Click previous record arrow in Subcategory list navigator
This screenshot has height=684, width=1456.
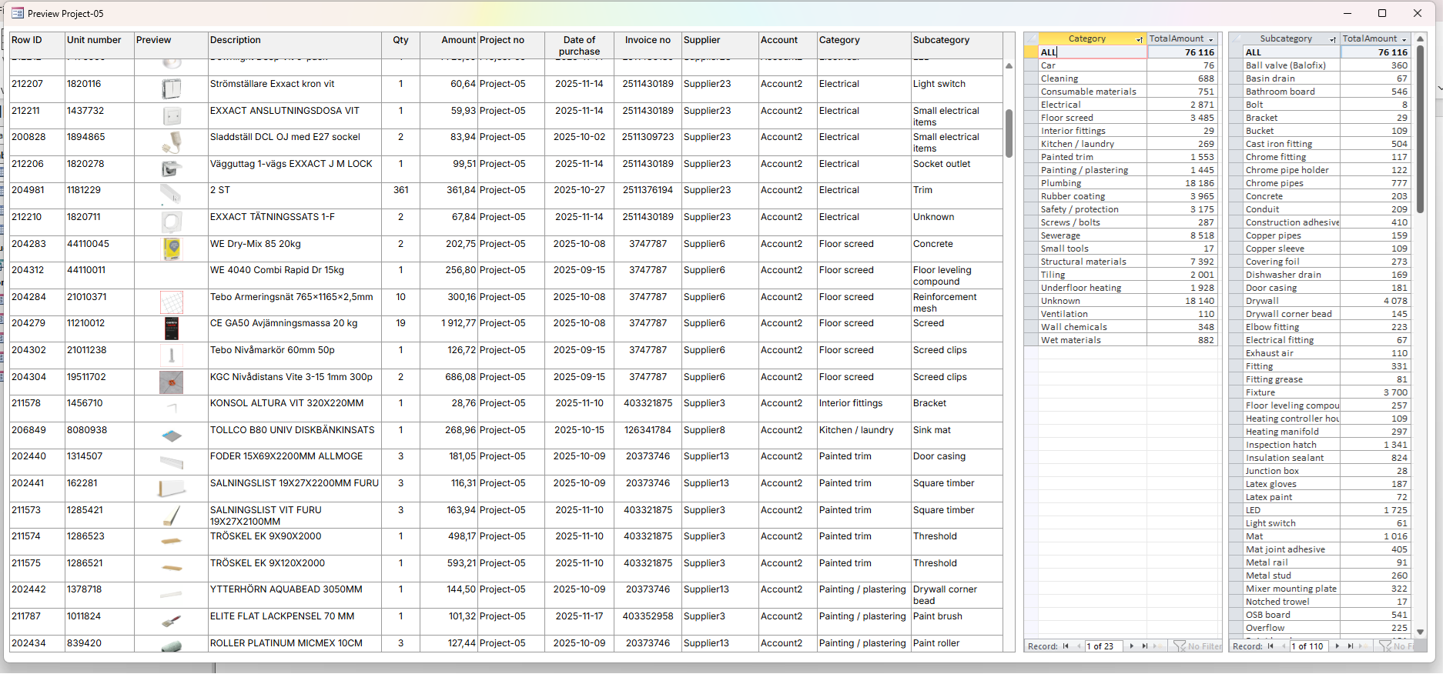[1284, 646]
